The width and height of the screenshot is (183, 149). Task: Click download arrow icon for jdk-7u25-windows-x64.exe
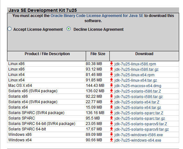click(x=111, y=140)
